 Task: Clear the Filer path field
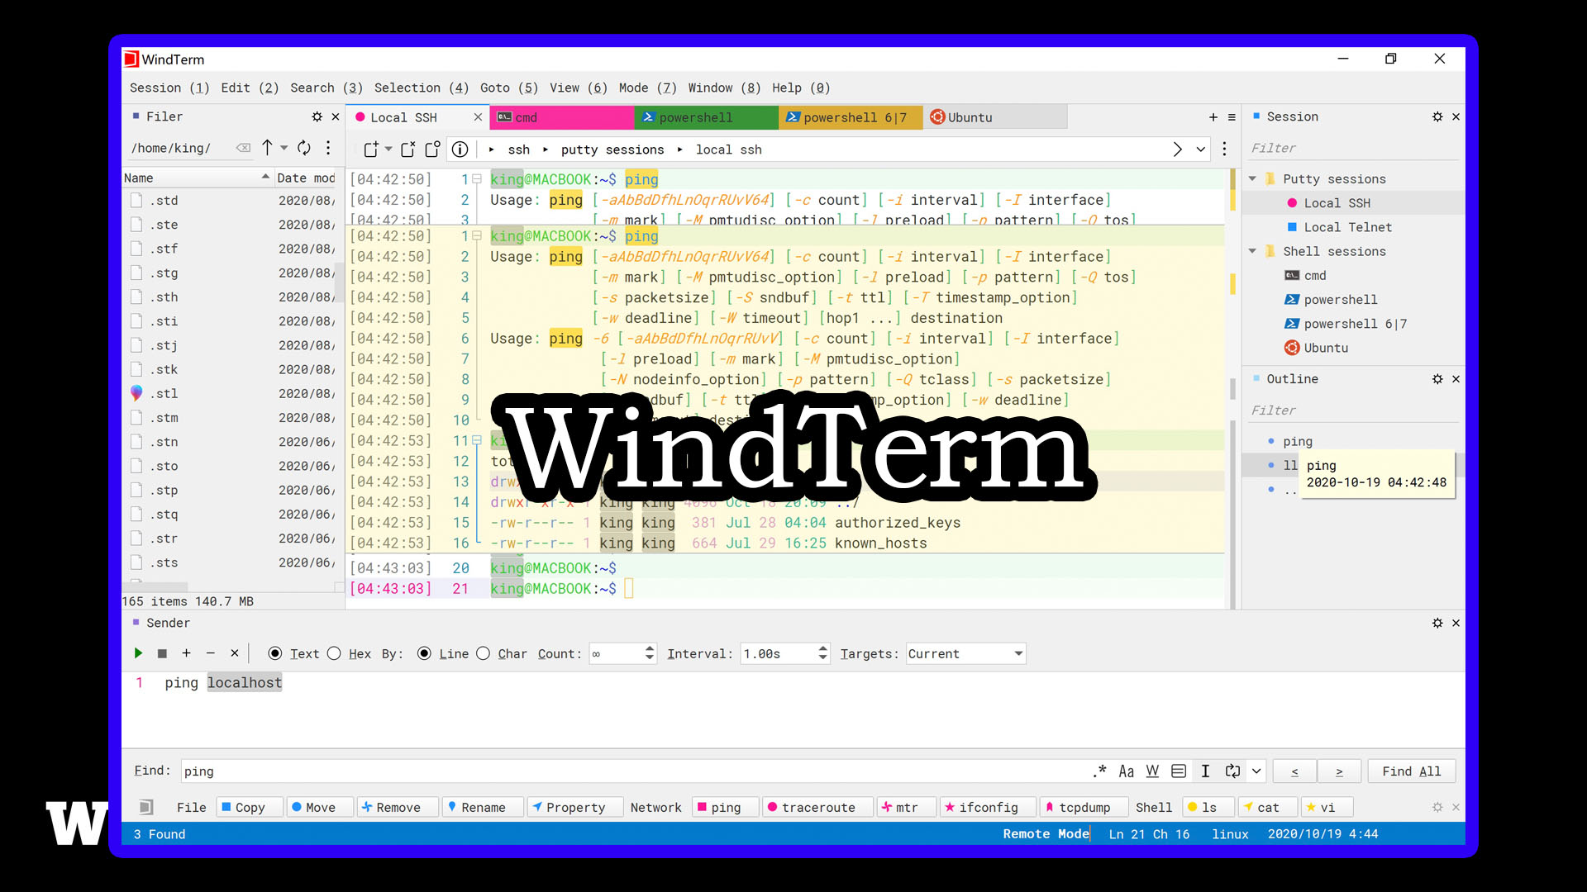click(x=243, y=148)
